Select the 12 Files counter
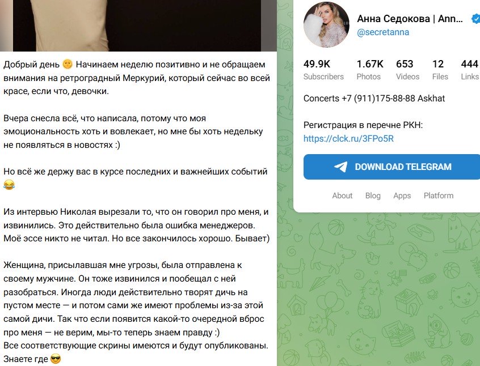Image resolution: width=480 pixels, height=366 pixels. tap(440, 70)
